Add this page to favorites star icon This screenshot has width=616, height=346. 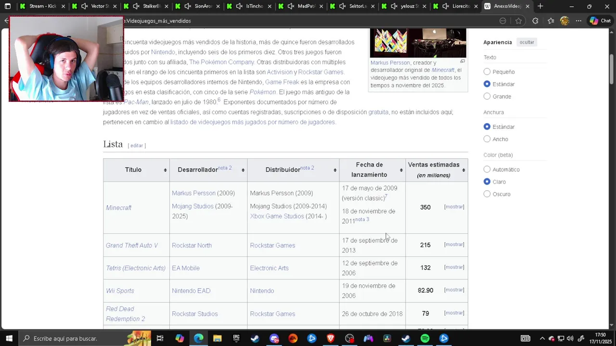[518, 21]
